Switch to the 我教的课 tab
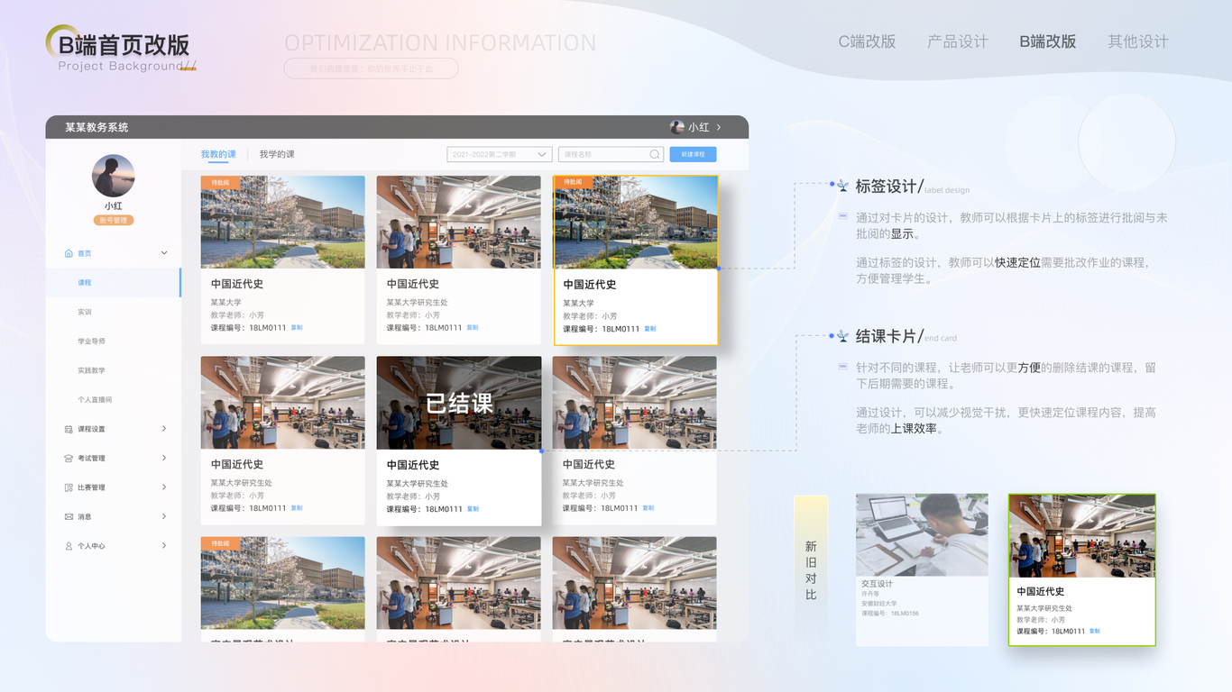The height and width of the screenshot is (692, 1232). point(218,154)
